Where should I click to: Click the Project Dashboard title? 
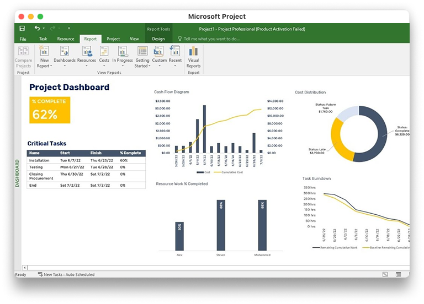coord(69,87)
